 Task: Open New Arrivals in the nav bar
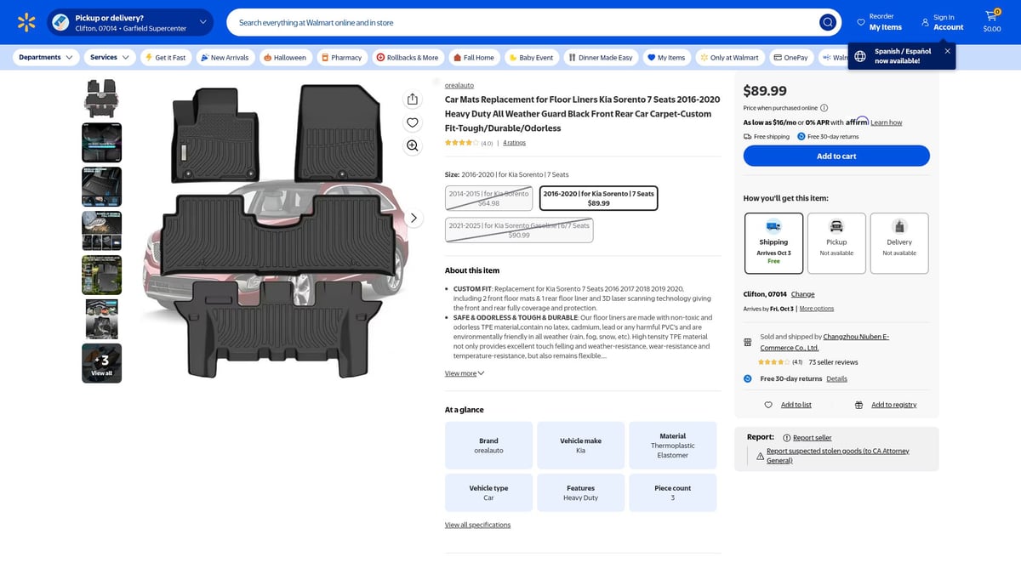coord(225,58)
